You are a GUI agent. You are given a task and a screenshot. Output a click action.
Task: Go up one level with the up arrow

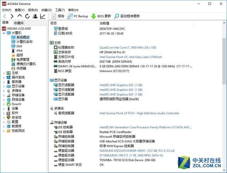[x=20, y=16]
